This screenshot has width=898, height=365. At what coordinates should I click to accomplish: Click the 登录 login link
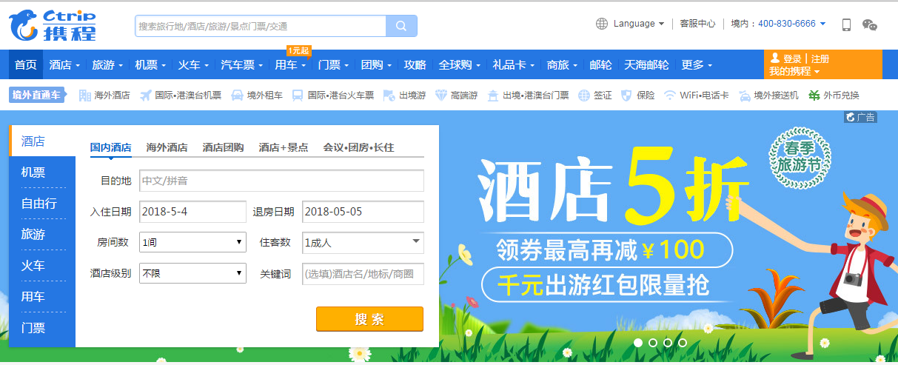[x=791, y=58]
